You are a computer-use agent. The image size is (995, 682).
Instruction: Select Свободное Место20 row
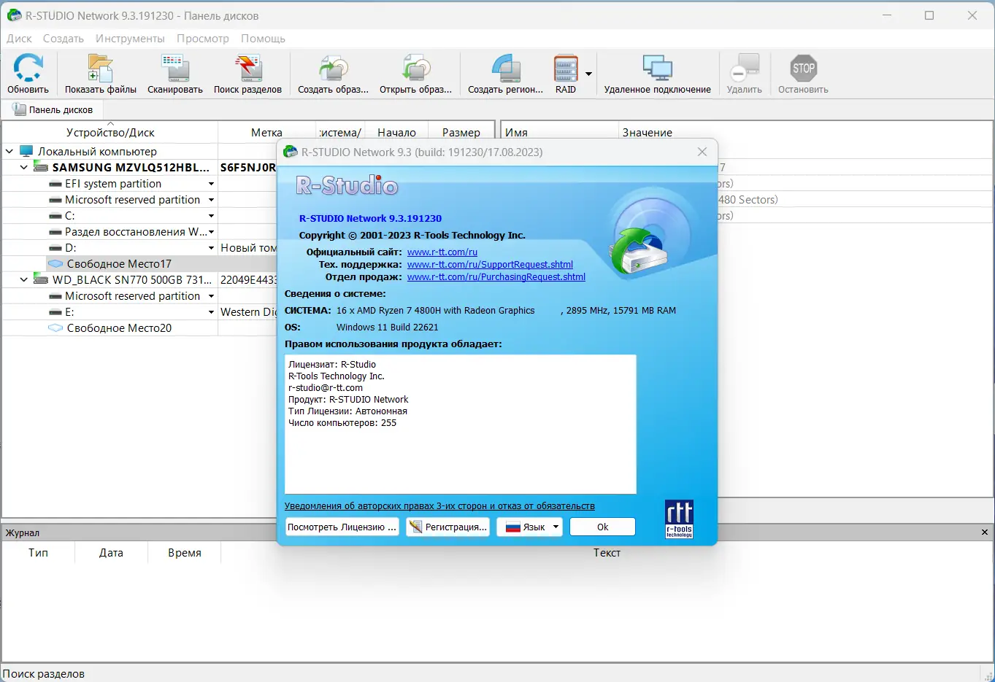tap(119, 328)
